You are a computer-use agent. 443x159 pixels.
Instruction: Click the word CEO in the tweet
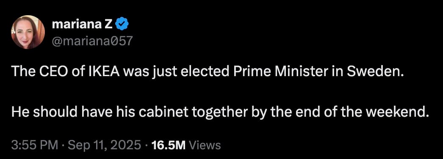pos(52,72)
